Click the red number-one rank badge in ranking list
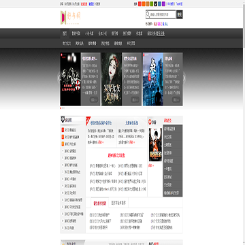Screen dimensions: 245x245 click(63, 130)
